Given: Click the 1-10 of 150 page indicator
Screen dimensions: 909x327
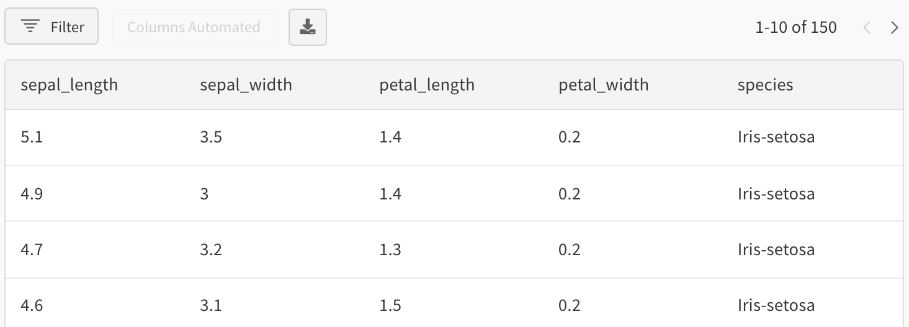Looking at the screenshot, I should coord(796,28).
